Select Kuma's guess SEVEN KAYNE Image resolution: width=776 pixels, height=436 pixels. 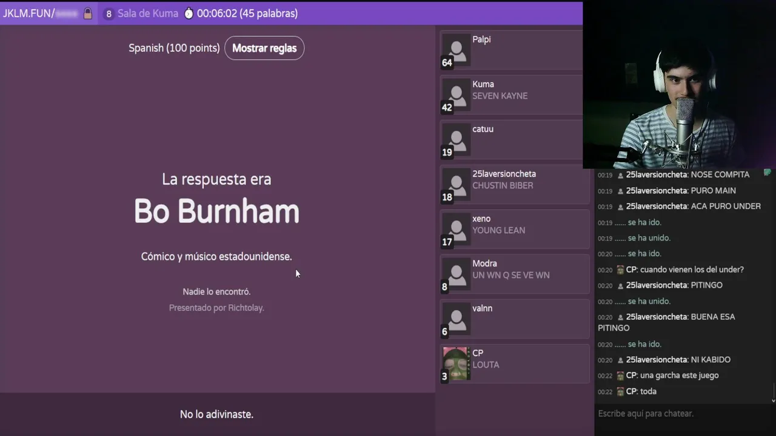(500, 96)
